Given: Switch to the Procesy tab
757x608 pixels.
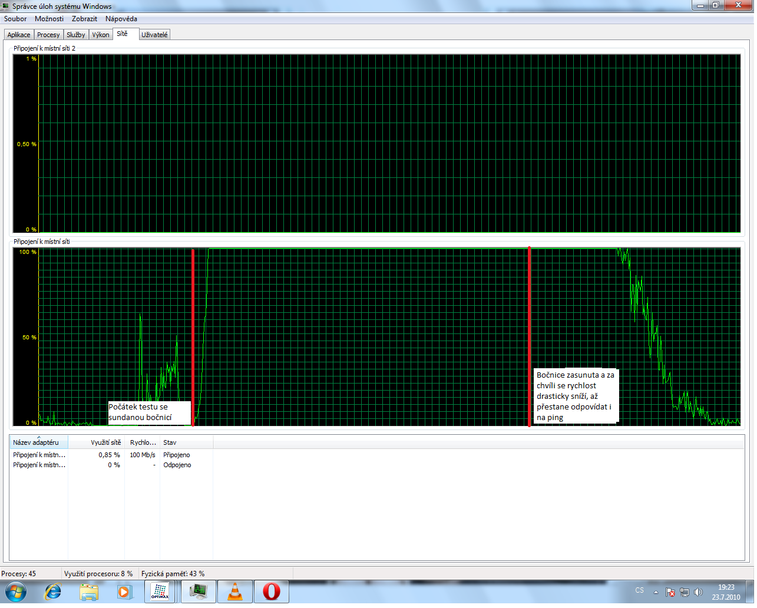Looking at the screenshot, I should [x=48, y=35].
